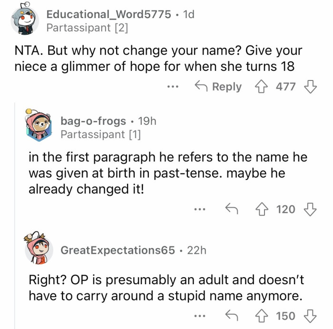Open more options for bag-o-frogs' comment
333x329 pixels.
coord(200,209)
